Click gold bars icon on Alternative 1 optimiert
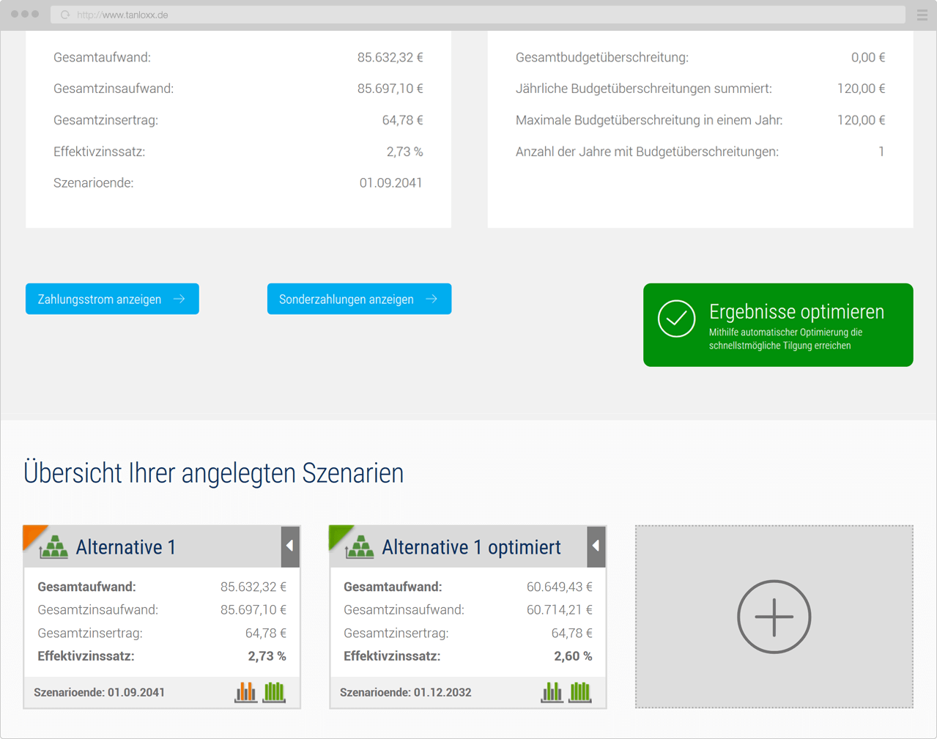This screenshot has height=739, width=937. pyautogui.click(x=360, y=547)
